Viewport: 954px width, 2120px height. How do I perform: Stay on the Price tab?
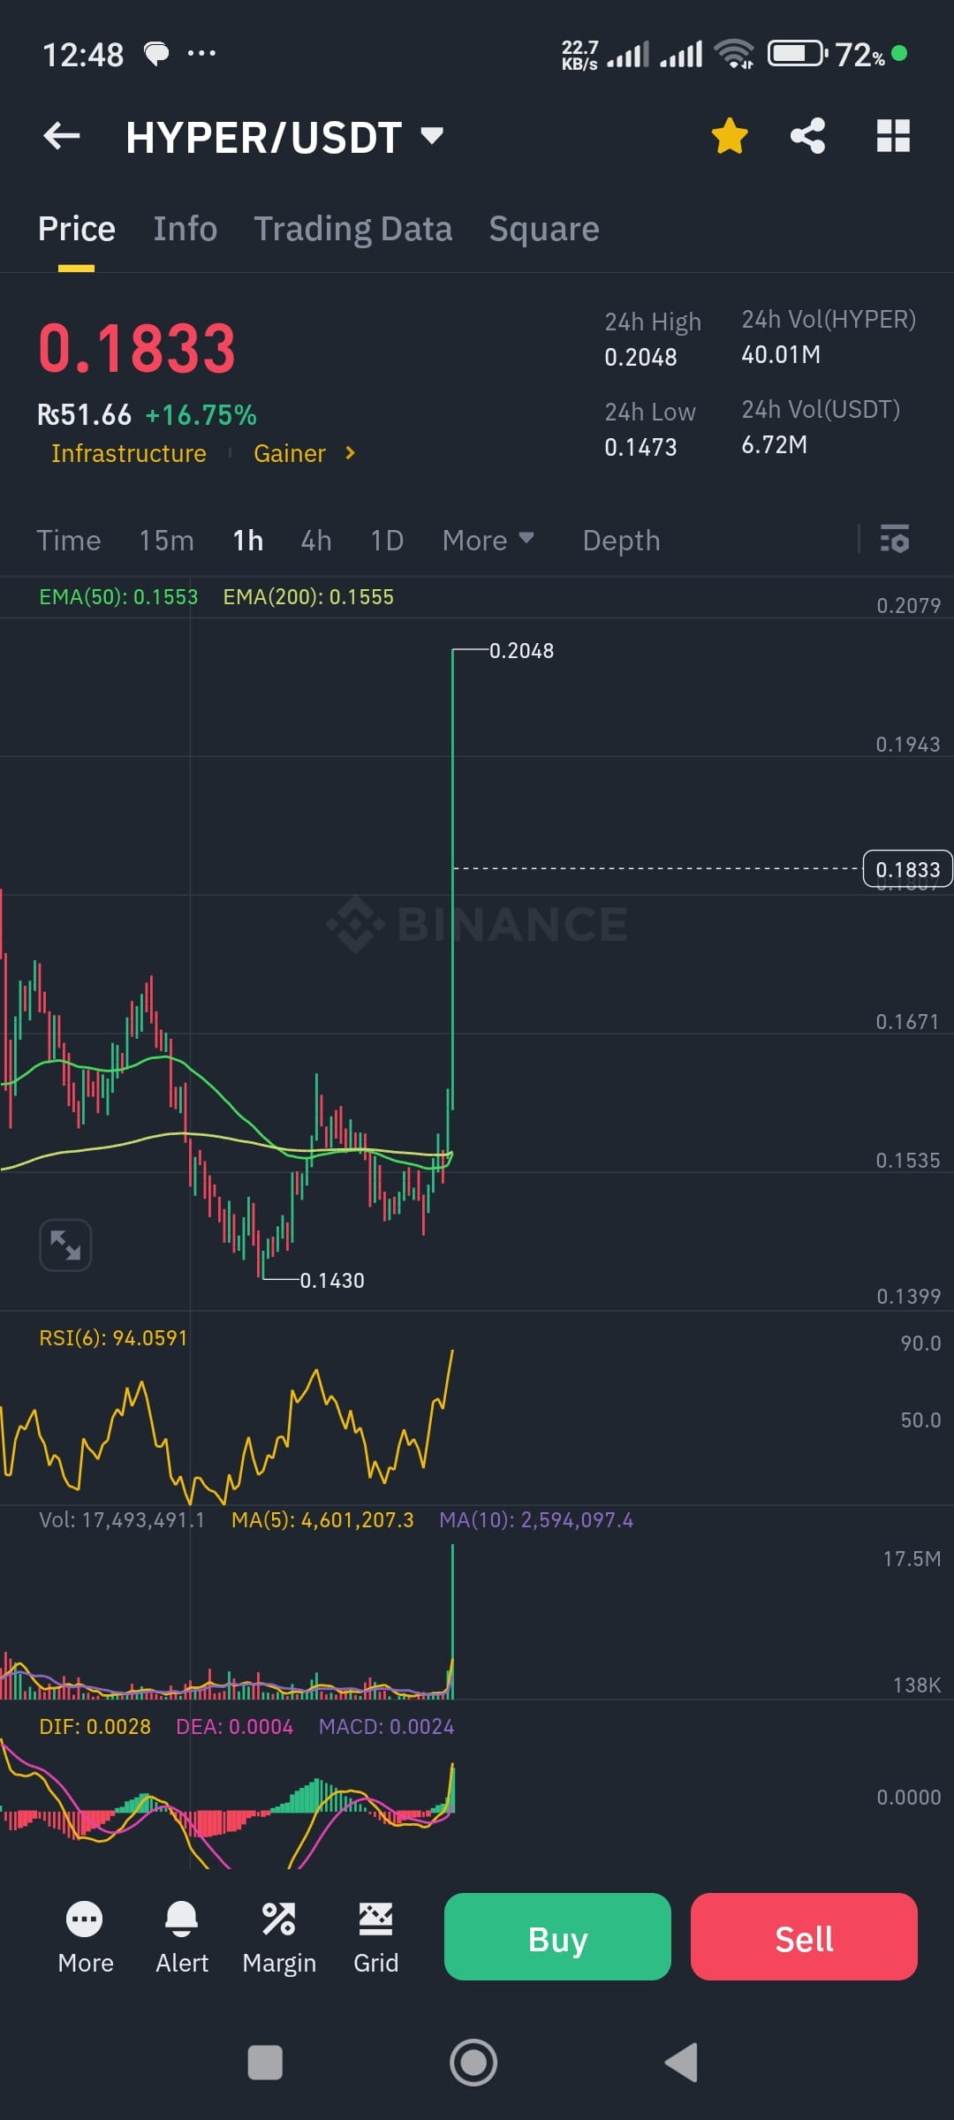77,229
